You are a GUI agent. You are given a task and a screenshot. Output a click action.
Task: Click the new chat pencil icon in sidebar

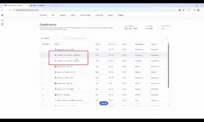pos(2,20)
